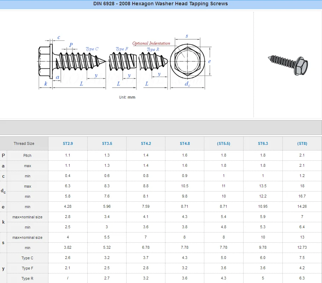This screenshot has height=283, width=322.
Task: Click the Type R row label
Action: (x=27, y=278)
